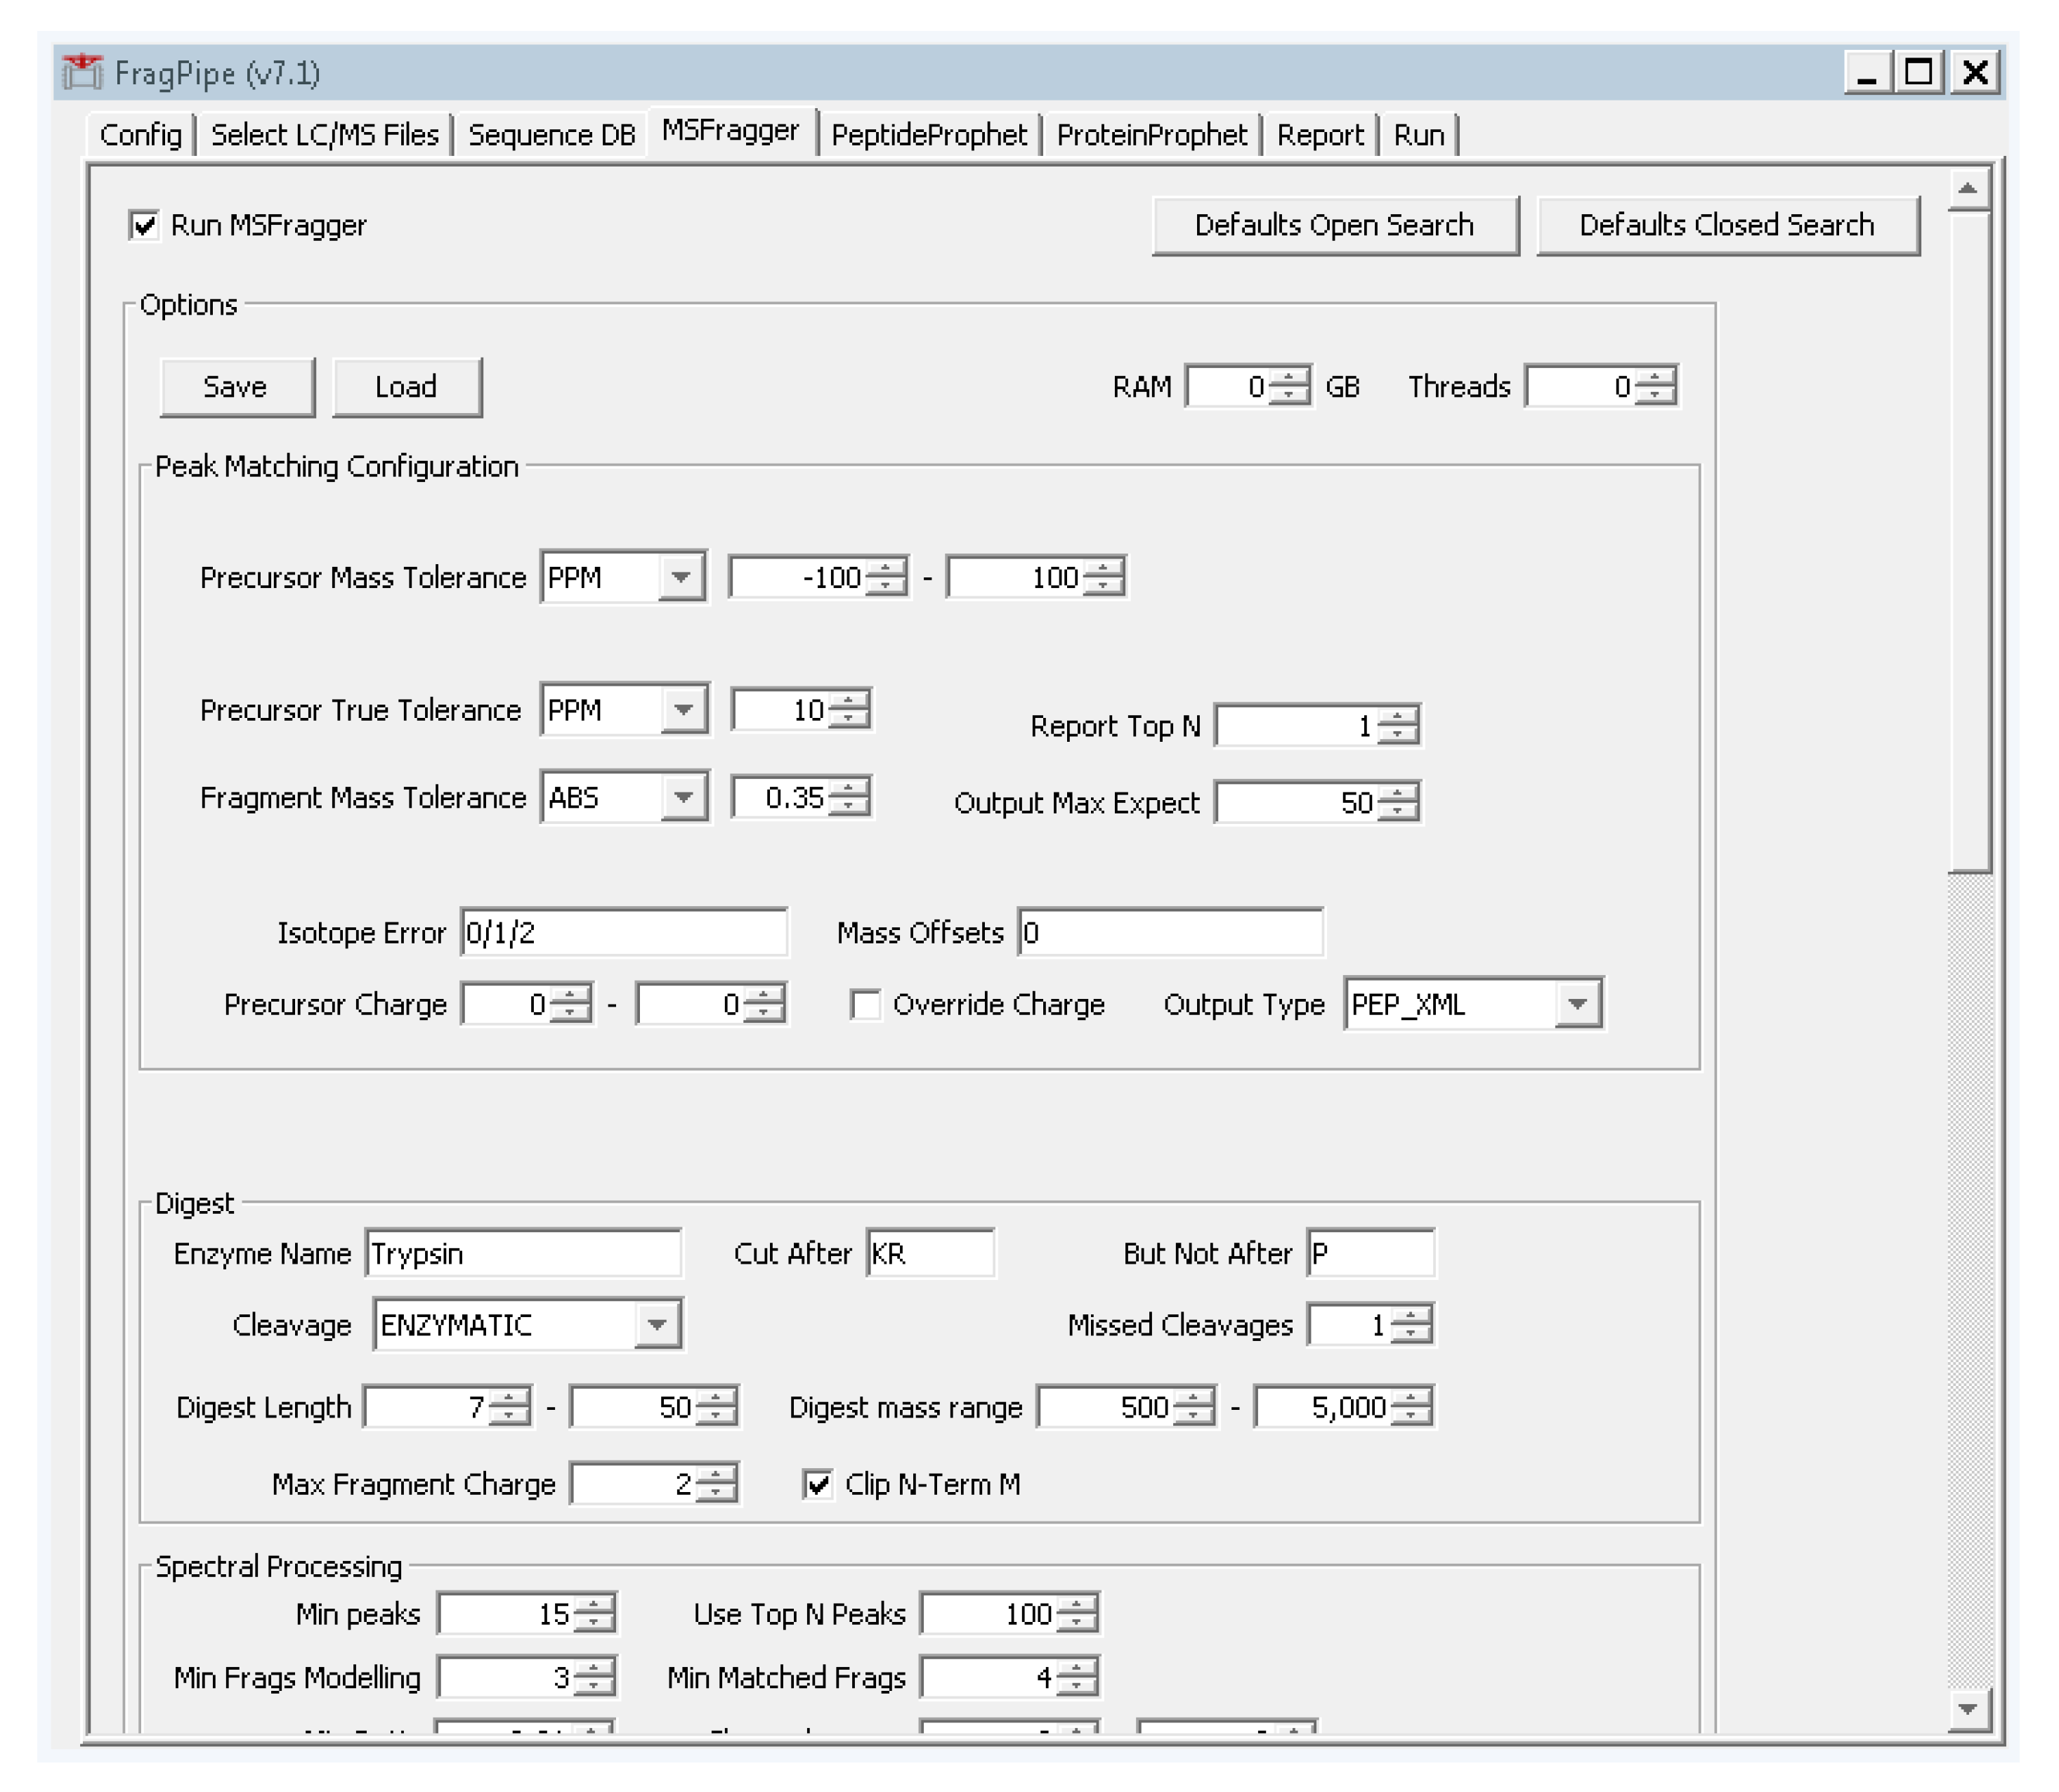Click into the Isotope Error field

click(623, 933)
